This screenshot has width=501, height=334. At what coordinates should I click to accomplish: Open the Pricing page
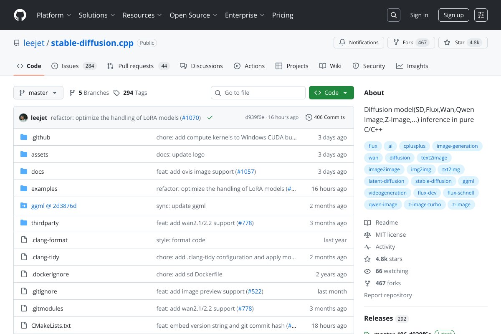pos(283,15)
